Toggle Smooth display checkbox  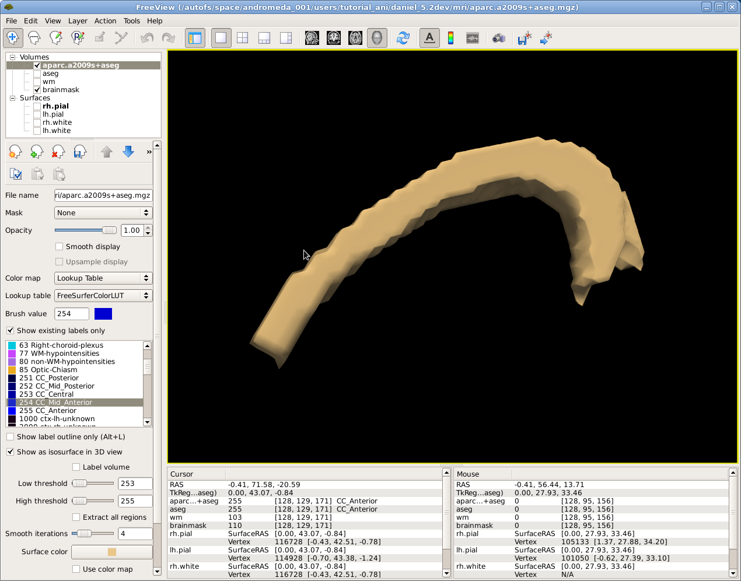point(60,247)
